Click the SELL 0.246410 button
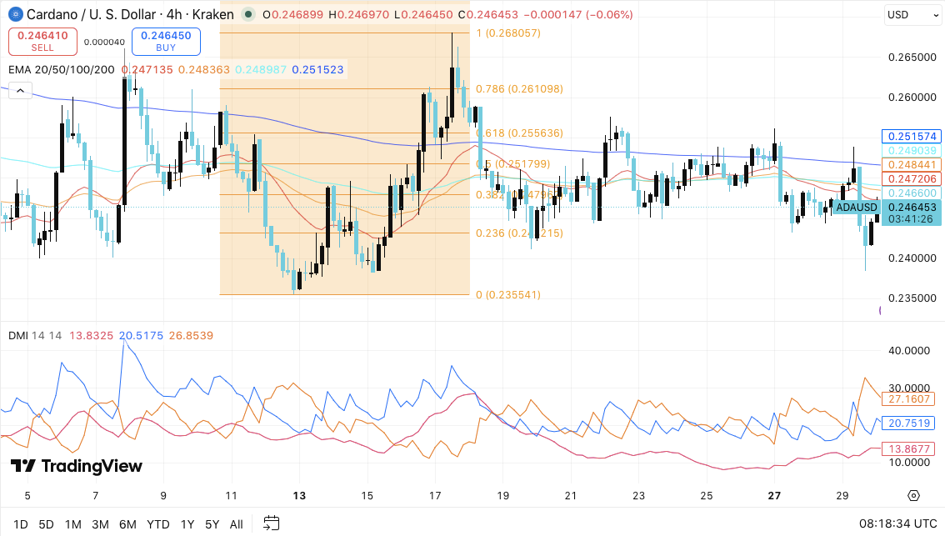Viewport: 945px width, 536px height. coord(42,41)
